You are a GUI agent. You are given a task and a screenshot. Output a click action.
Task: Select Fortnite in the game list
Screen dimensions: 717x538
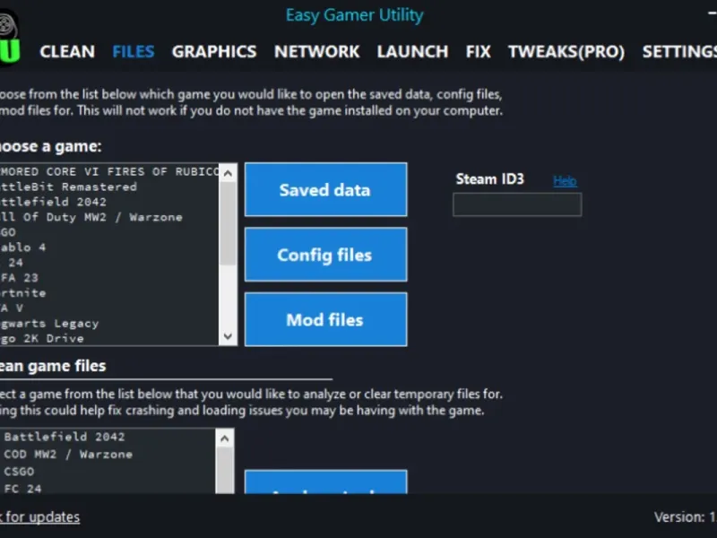point(109,293)
